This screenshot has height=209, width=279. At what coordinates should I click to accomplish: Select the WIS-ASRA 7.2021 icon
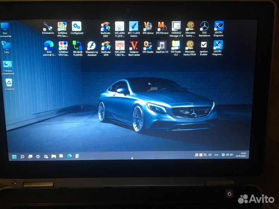pyautogui.click(x=120, y=48)
